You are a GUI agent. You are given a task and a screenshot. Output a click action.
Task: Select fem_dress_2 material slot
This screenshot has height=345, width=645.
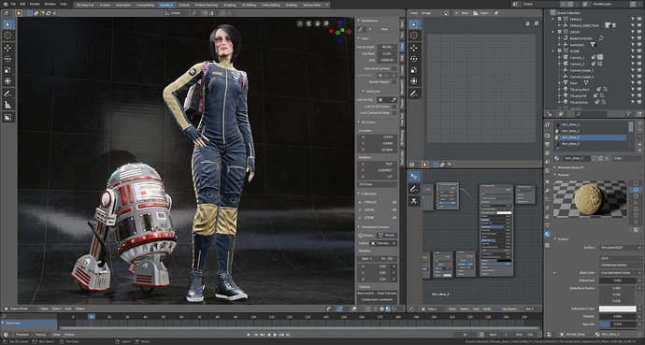point(590,131)
